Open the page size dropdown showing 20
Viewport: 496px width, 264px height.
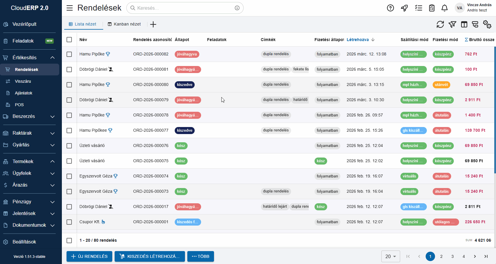(x=390, y=256)
